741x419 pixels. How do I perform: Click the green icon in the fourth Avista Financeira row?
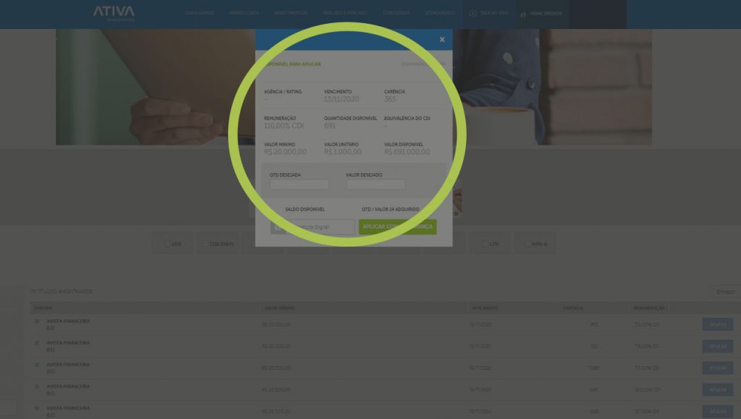coord(37,386)
